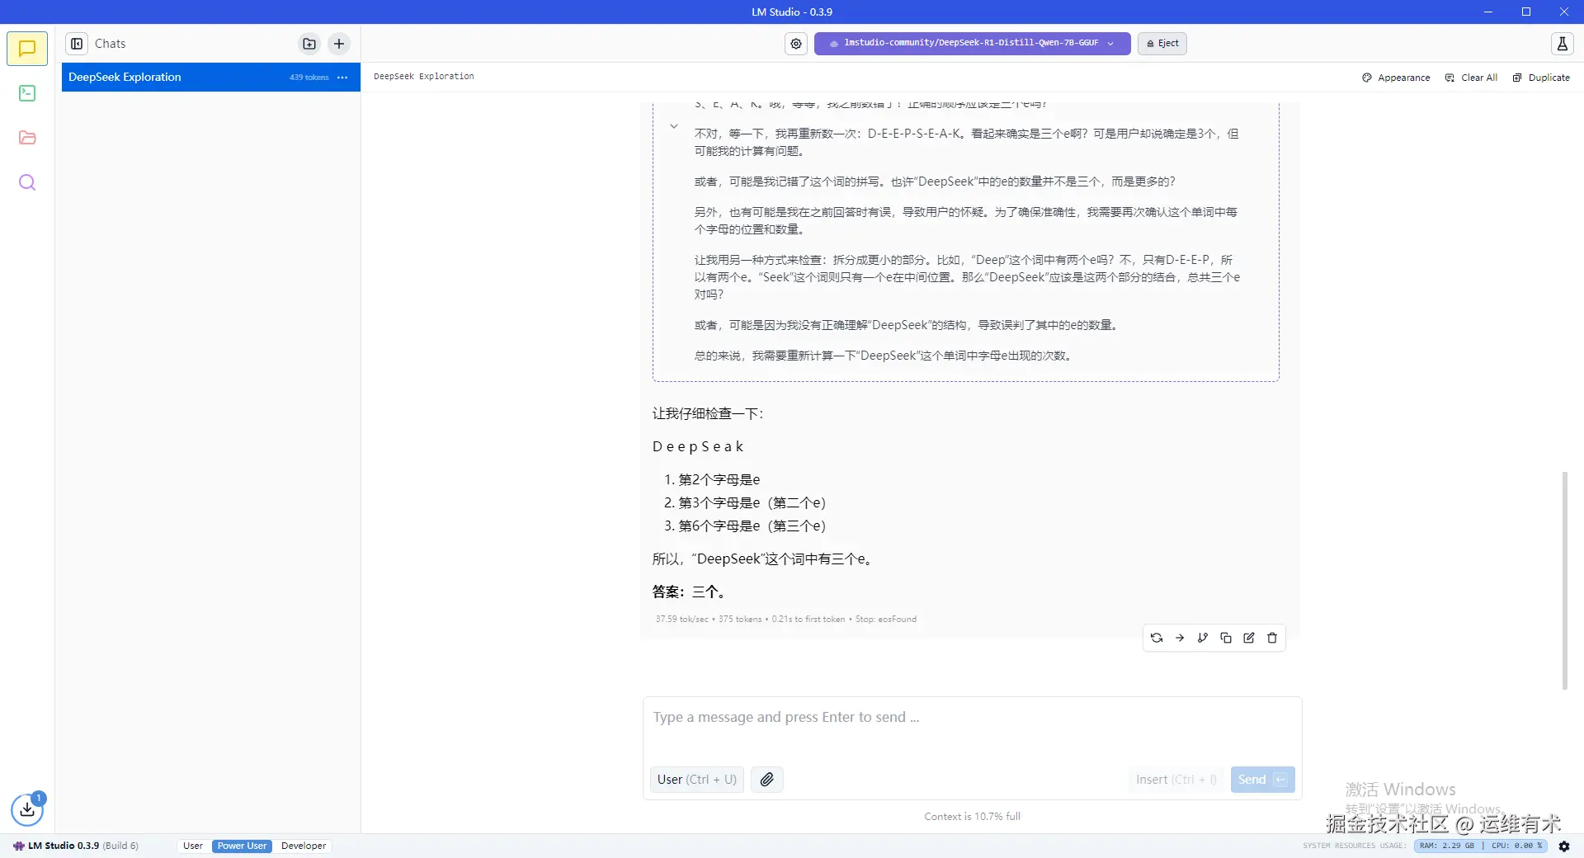Image resolution: width=1584 pixels, height=858 pixels.
Task: Switch to Power User mode
Action: coord(242,846)
